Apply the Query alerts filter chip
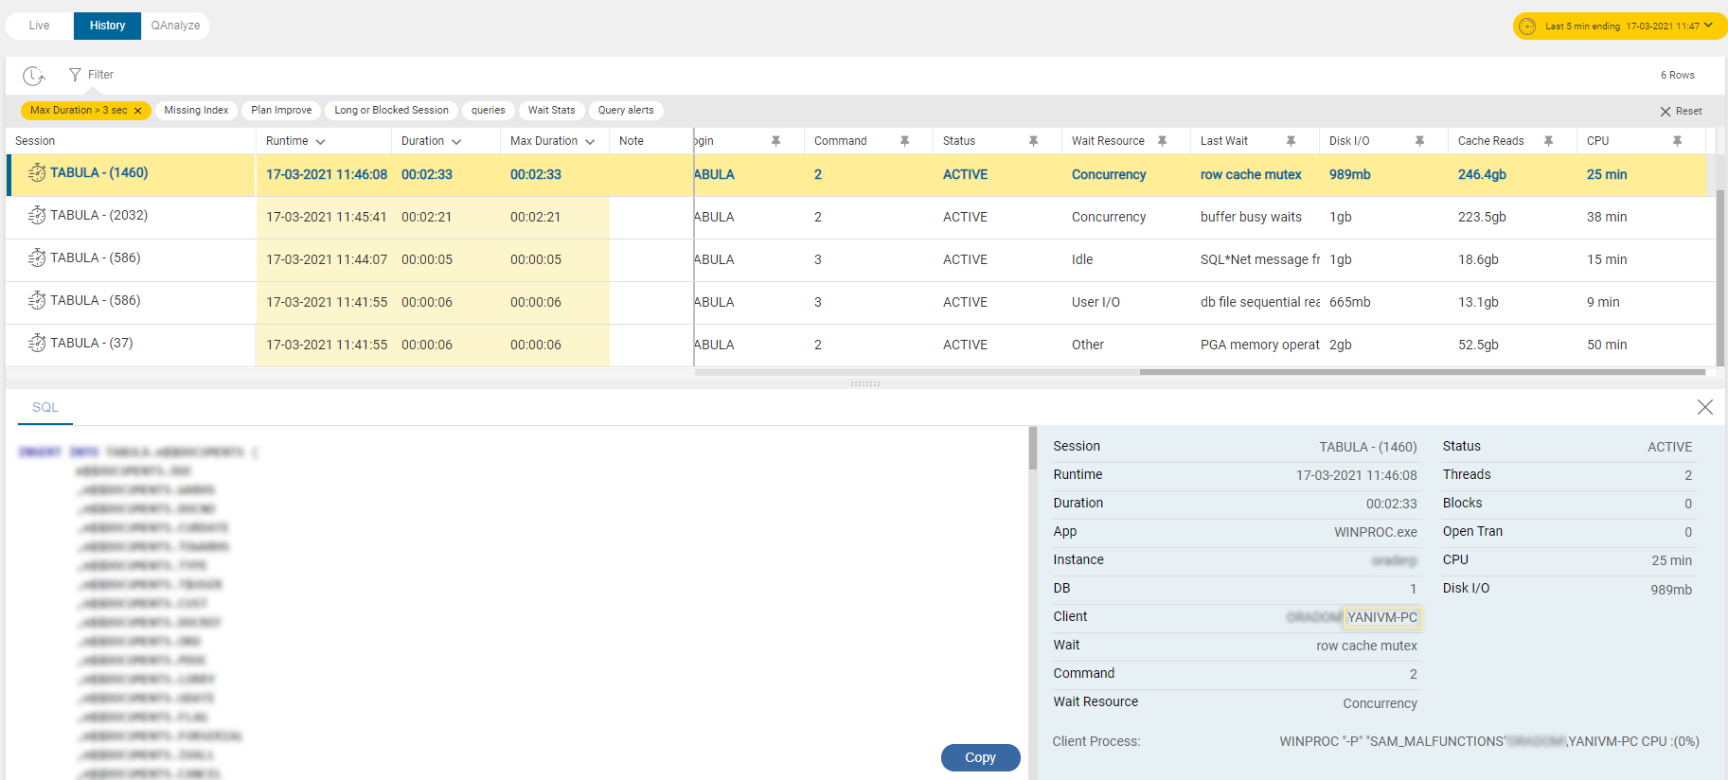This screenshot has height=780, width=1728. [626, 111]
